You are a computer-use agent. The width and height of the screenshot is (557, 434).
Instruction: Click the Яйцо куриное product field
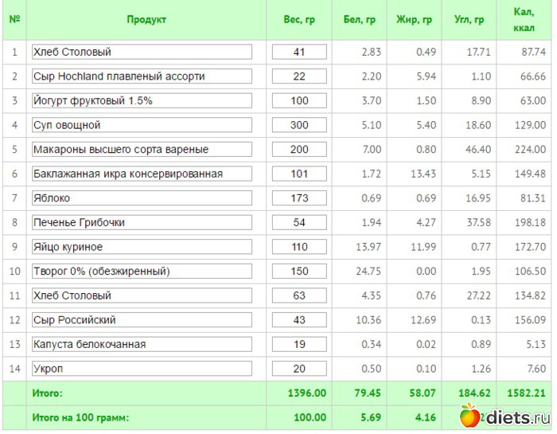142,247
